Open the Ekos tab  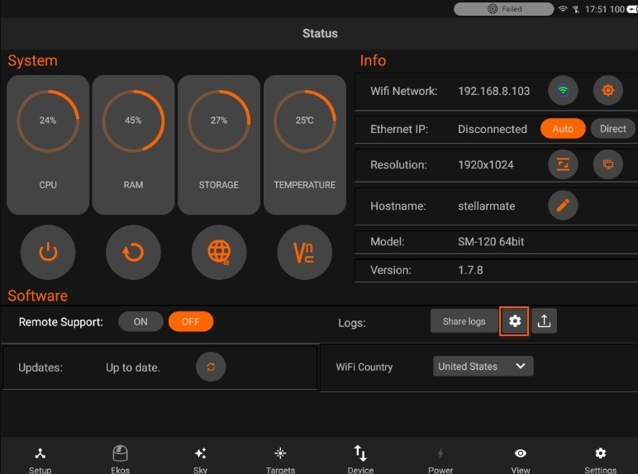(120, 460)
